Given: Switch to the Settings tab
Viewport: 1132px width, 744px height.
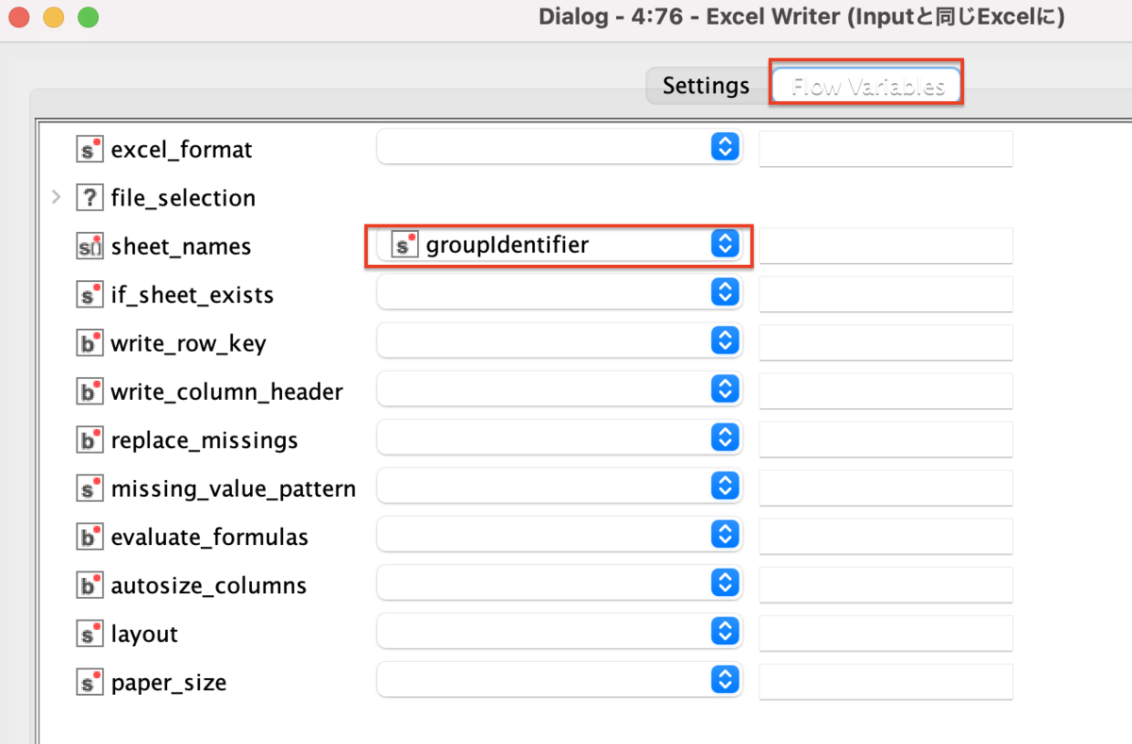Looking at the screenshot, I should tap(706, 85).
